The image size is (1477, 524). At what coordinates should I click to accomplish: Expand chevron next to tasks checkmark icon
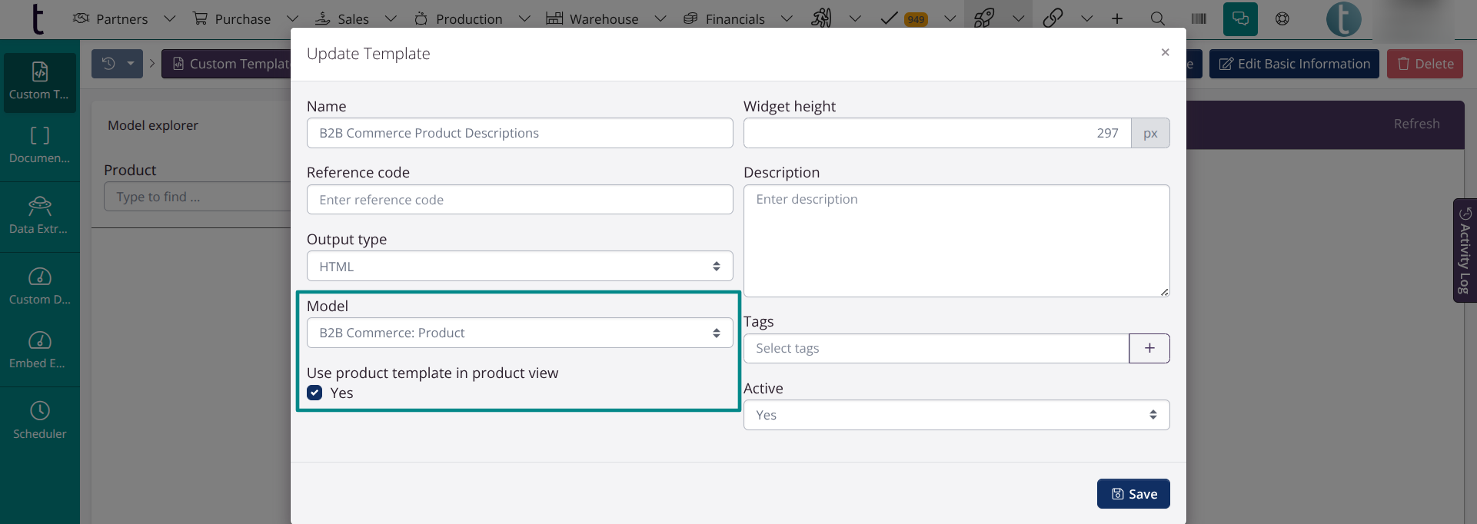(x=950, y=18)
